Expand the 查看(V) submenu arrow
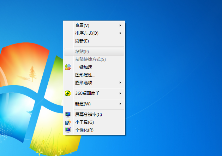 [x=120, y=25]
